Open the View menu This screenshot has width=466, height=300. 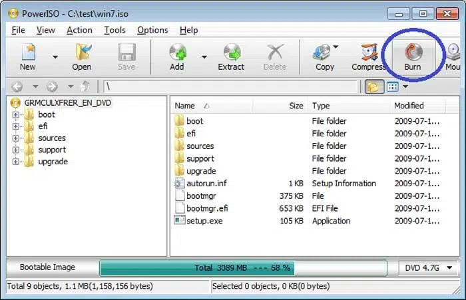pyautogui.click(x=46, y=30)
